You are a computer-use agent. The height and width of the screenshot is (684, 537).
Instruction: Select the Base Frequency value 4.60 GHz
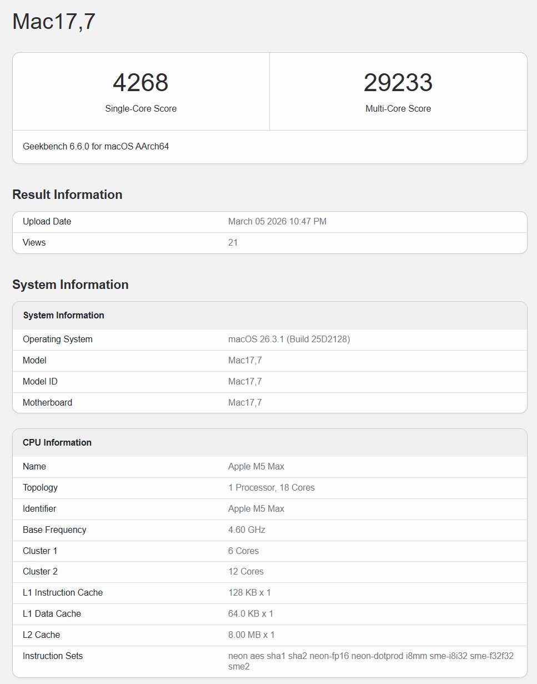click(246, 530)
